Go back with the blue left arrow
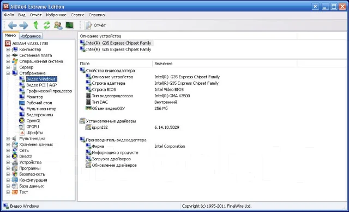Image resolution: width=349 pixels, height=212 pixels. [12, 26]
